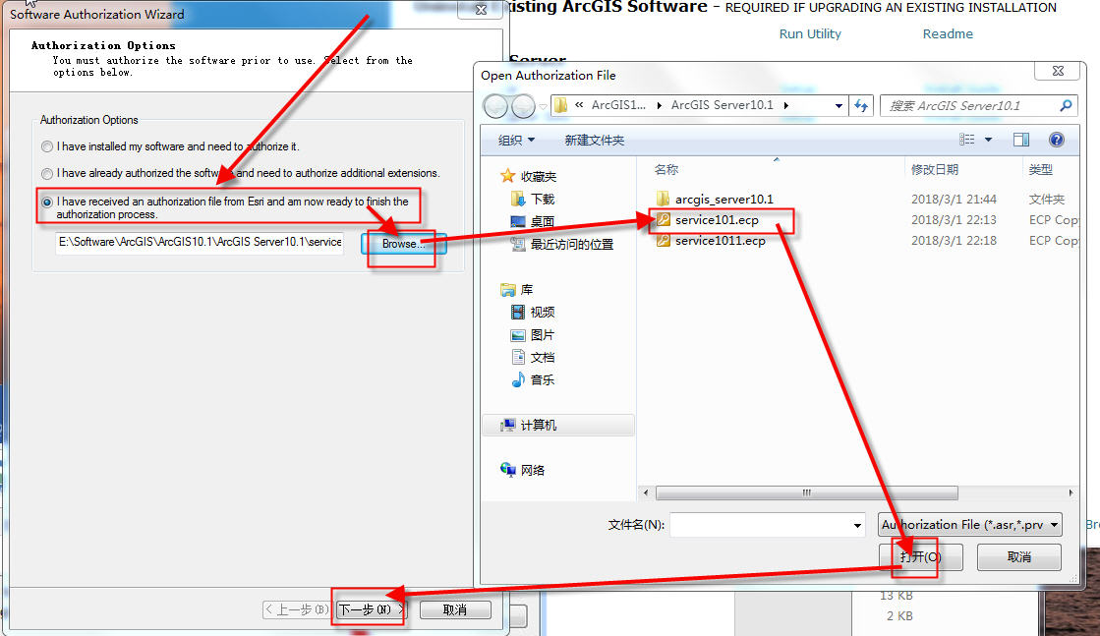Select 'I have installed my software' option
Screen dimensions: 1100x636
click(47, 146)
